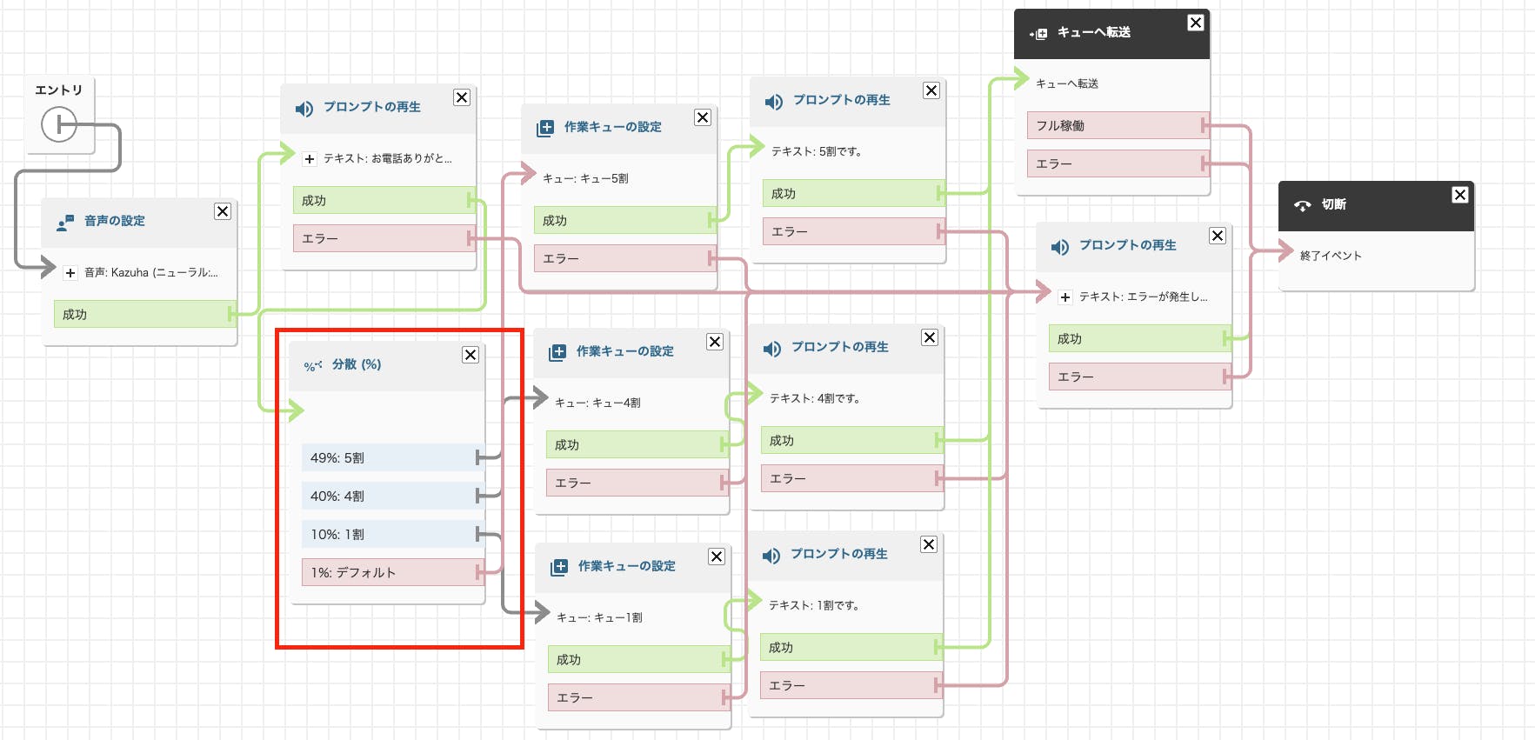Delete the 5割です prompt block via X
1535x740 pixels.
coord(931,90)
